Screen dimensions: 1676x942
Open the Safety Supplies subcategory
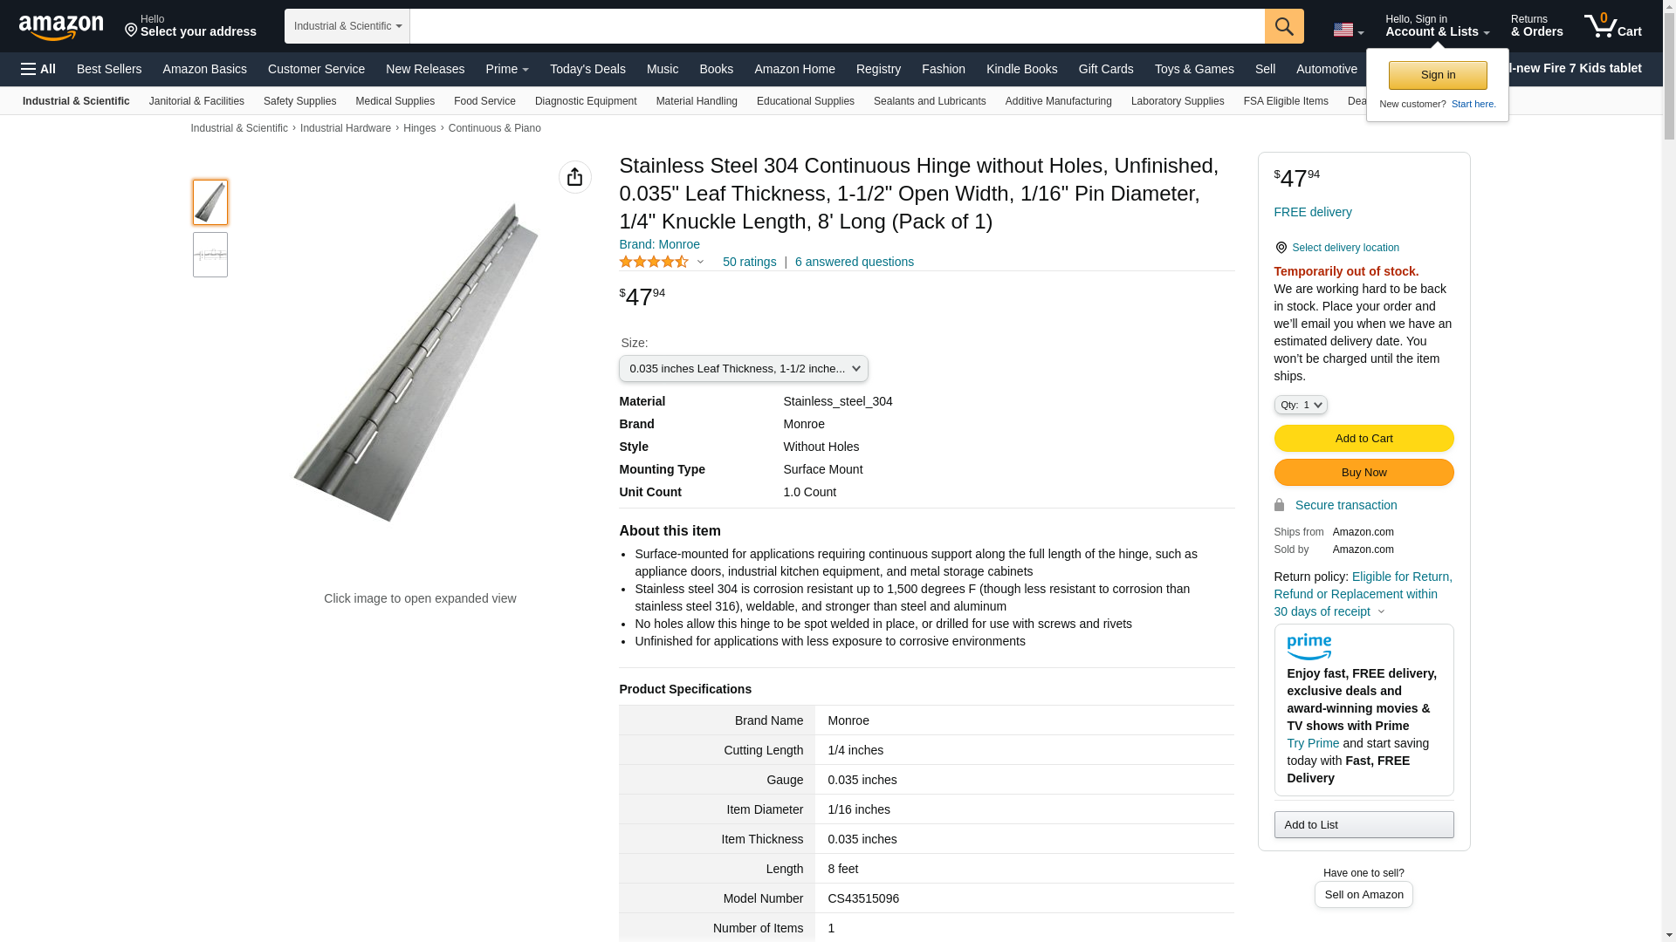click(299, 101)
